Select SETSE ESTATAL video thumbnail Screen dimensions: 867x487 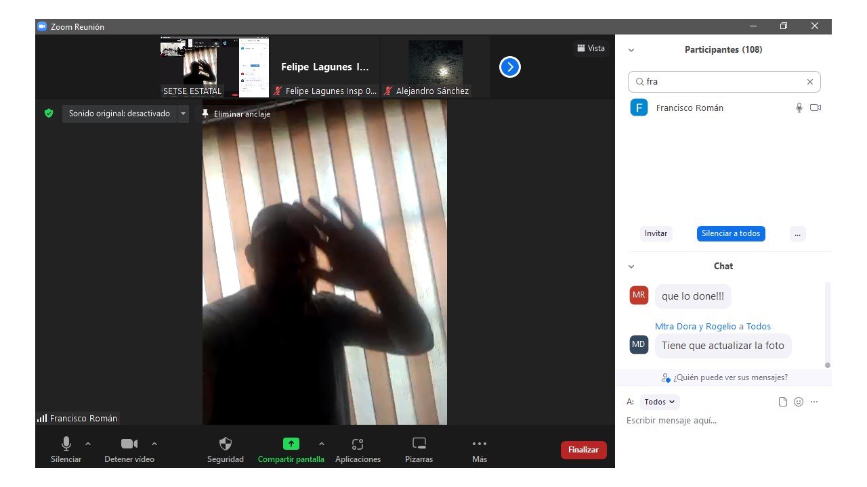point(215,67)
